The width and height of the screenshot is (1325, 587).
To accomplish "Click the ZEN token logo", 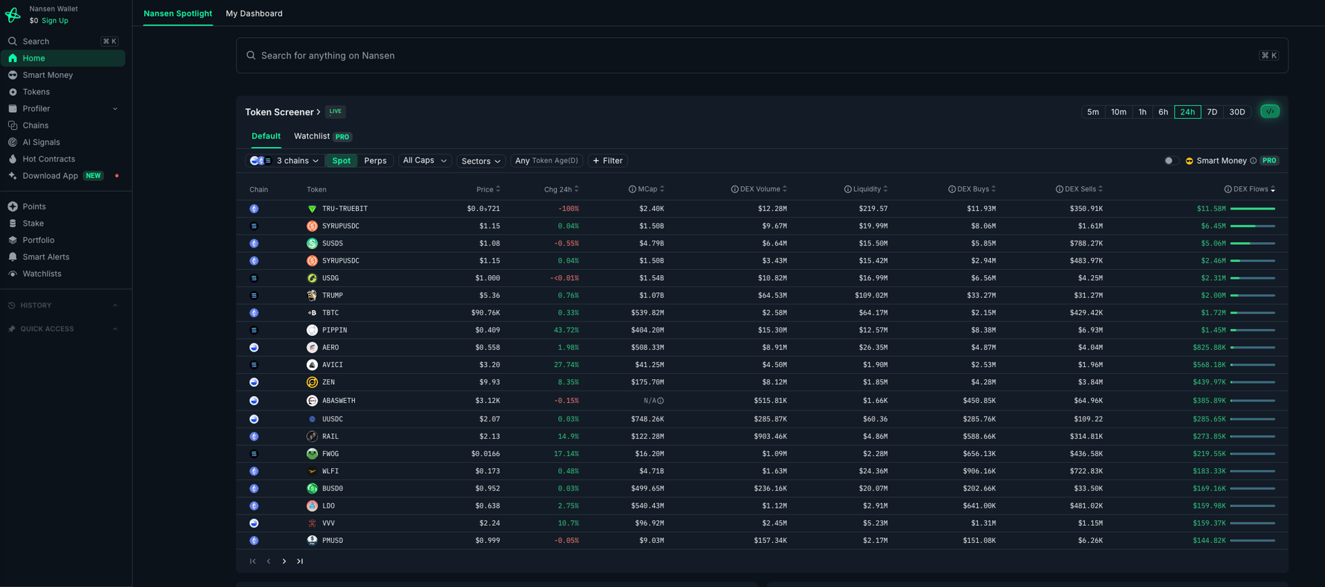I will point(312,382).
